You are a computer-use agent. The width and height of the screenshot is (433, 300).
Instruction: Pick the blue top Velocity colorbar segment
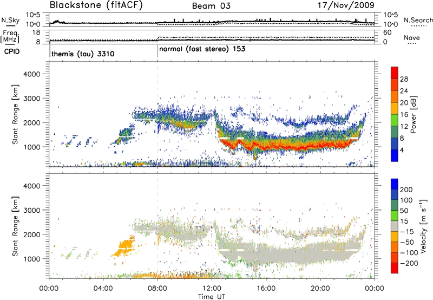pos(395,184)
